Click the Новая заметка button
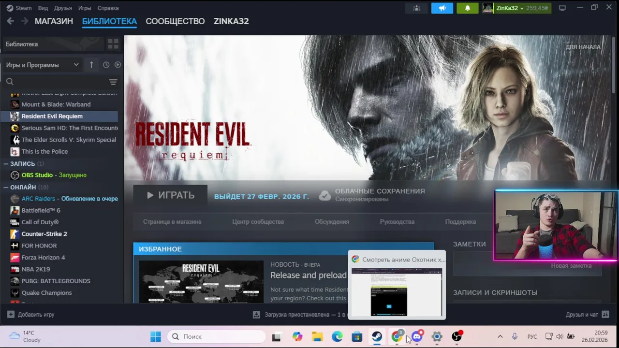 (x=571, y=266)
